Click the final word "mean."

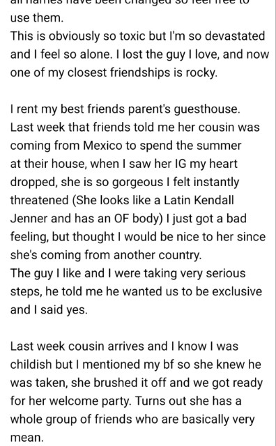tap(27, 438)
